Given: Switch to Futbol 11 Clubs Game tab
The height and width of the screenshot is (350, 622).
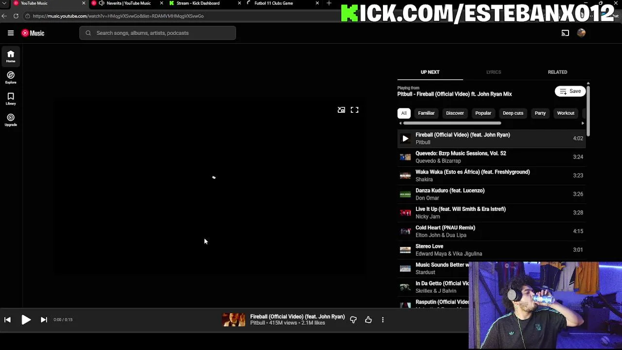Looking at the screenshot, I should click(282, 3).
